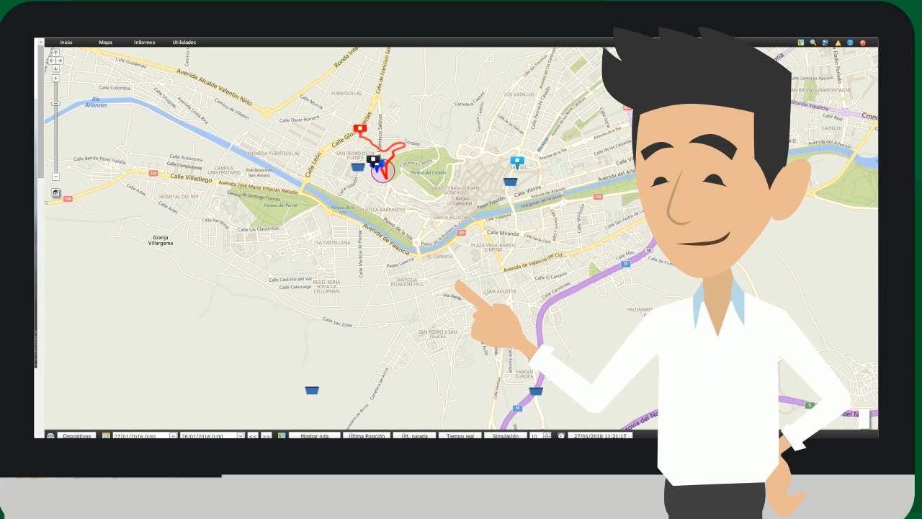Click container icon near San Pedro de la Fuente

[357, 167]
